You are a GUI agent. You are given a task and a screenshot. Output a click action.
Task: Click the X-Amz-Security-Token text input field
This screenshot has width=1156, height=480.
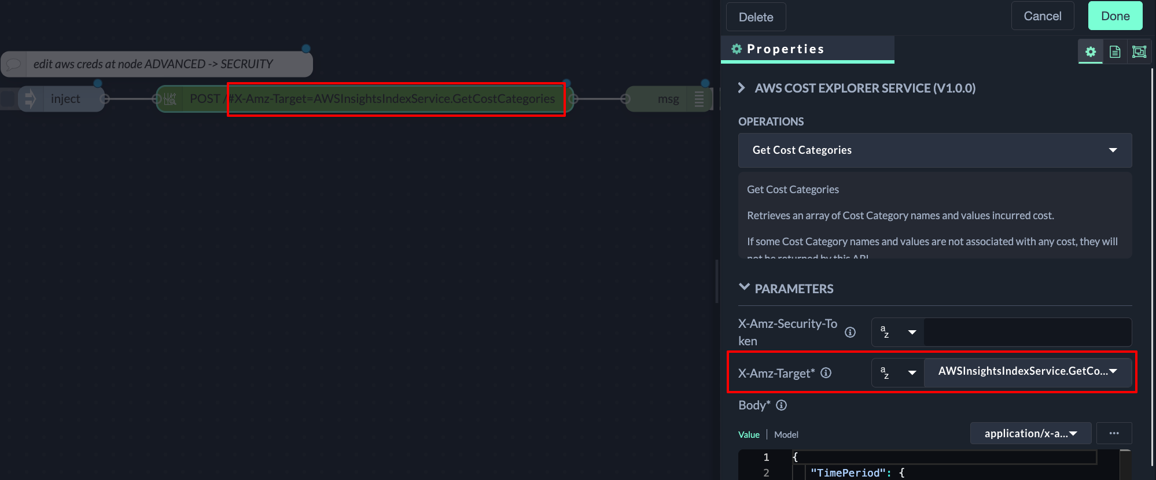[x=1027, y=332]
